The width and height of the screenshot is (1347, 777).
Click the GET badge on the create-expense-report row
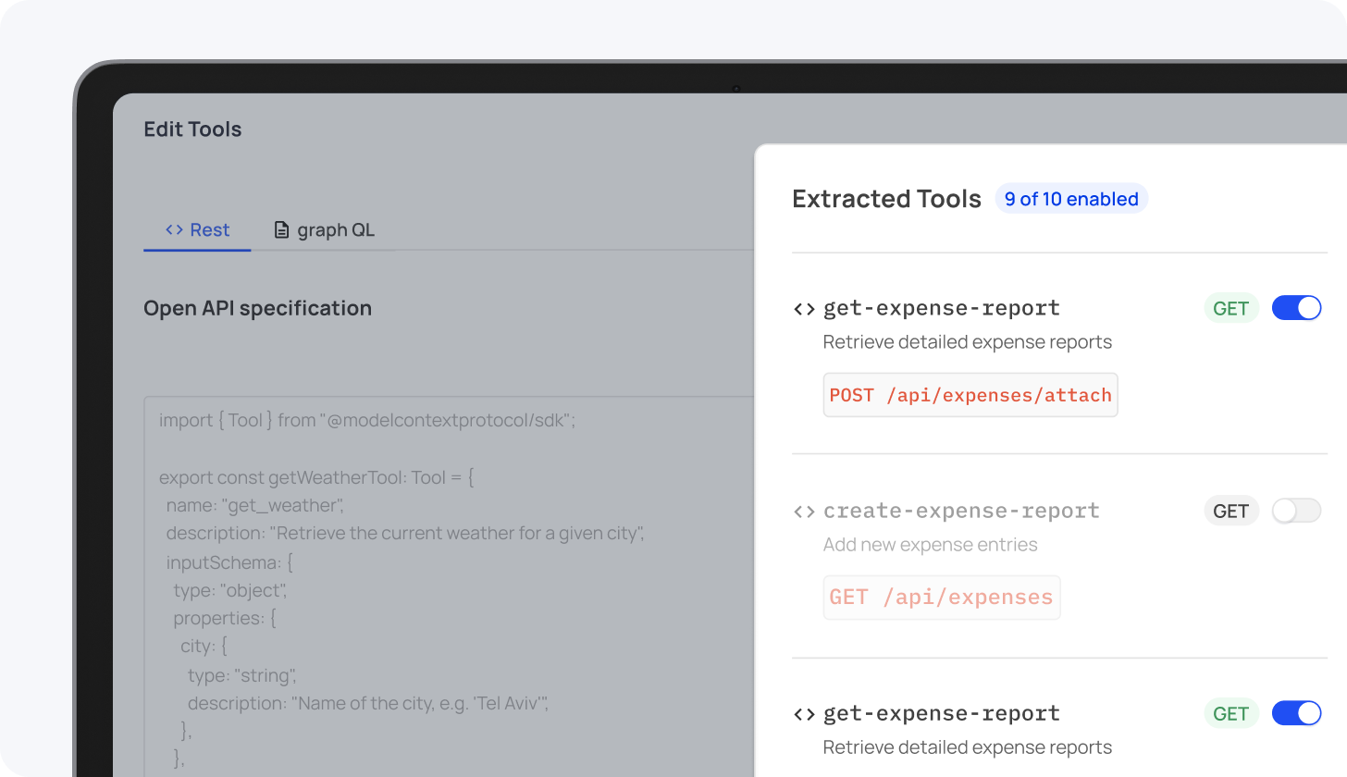click(x=1230, y=511)
